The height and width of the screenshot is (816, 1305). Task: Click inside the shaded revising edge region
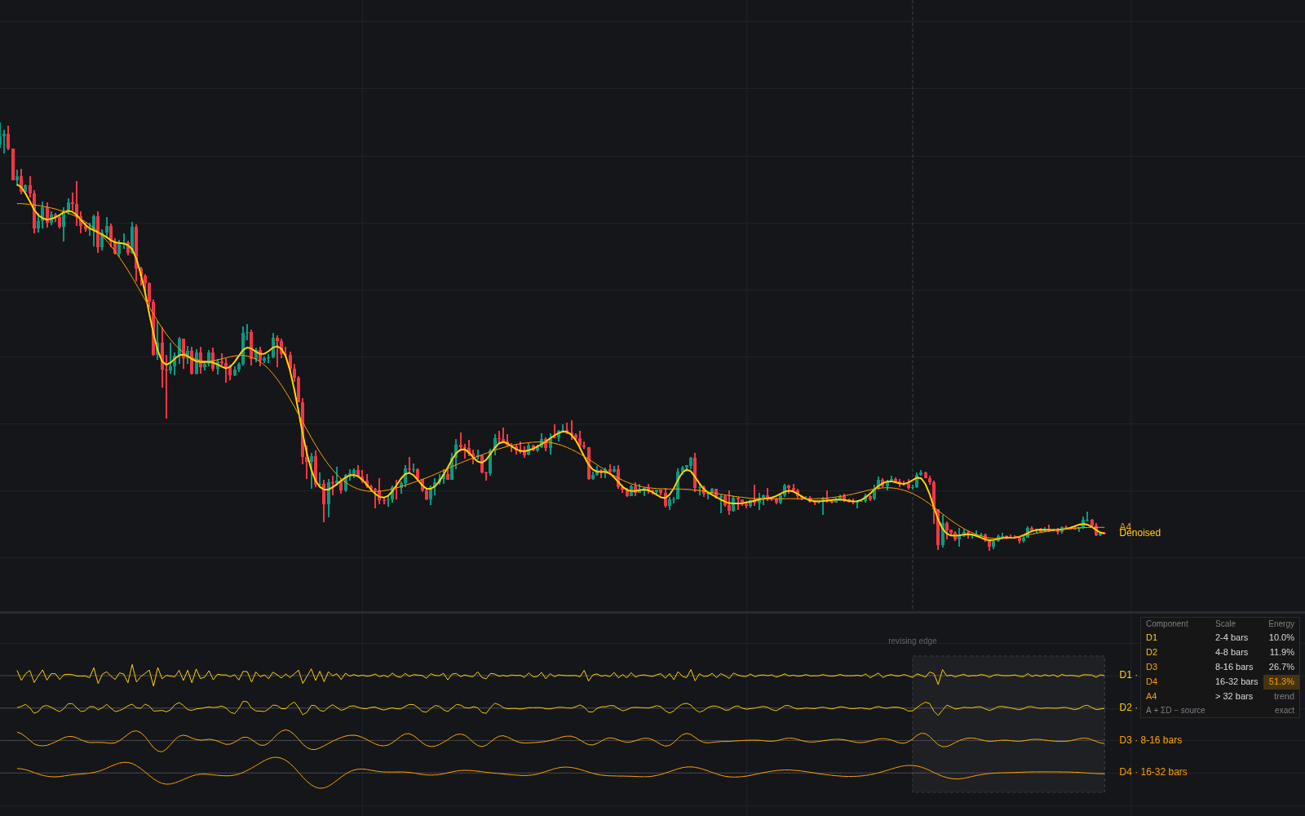[1008, 724]
